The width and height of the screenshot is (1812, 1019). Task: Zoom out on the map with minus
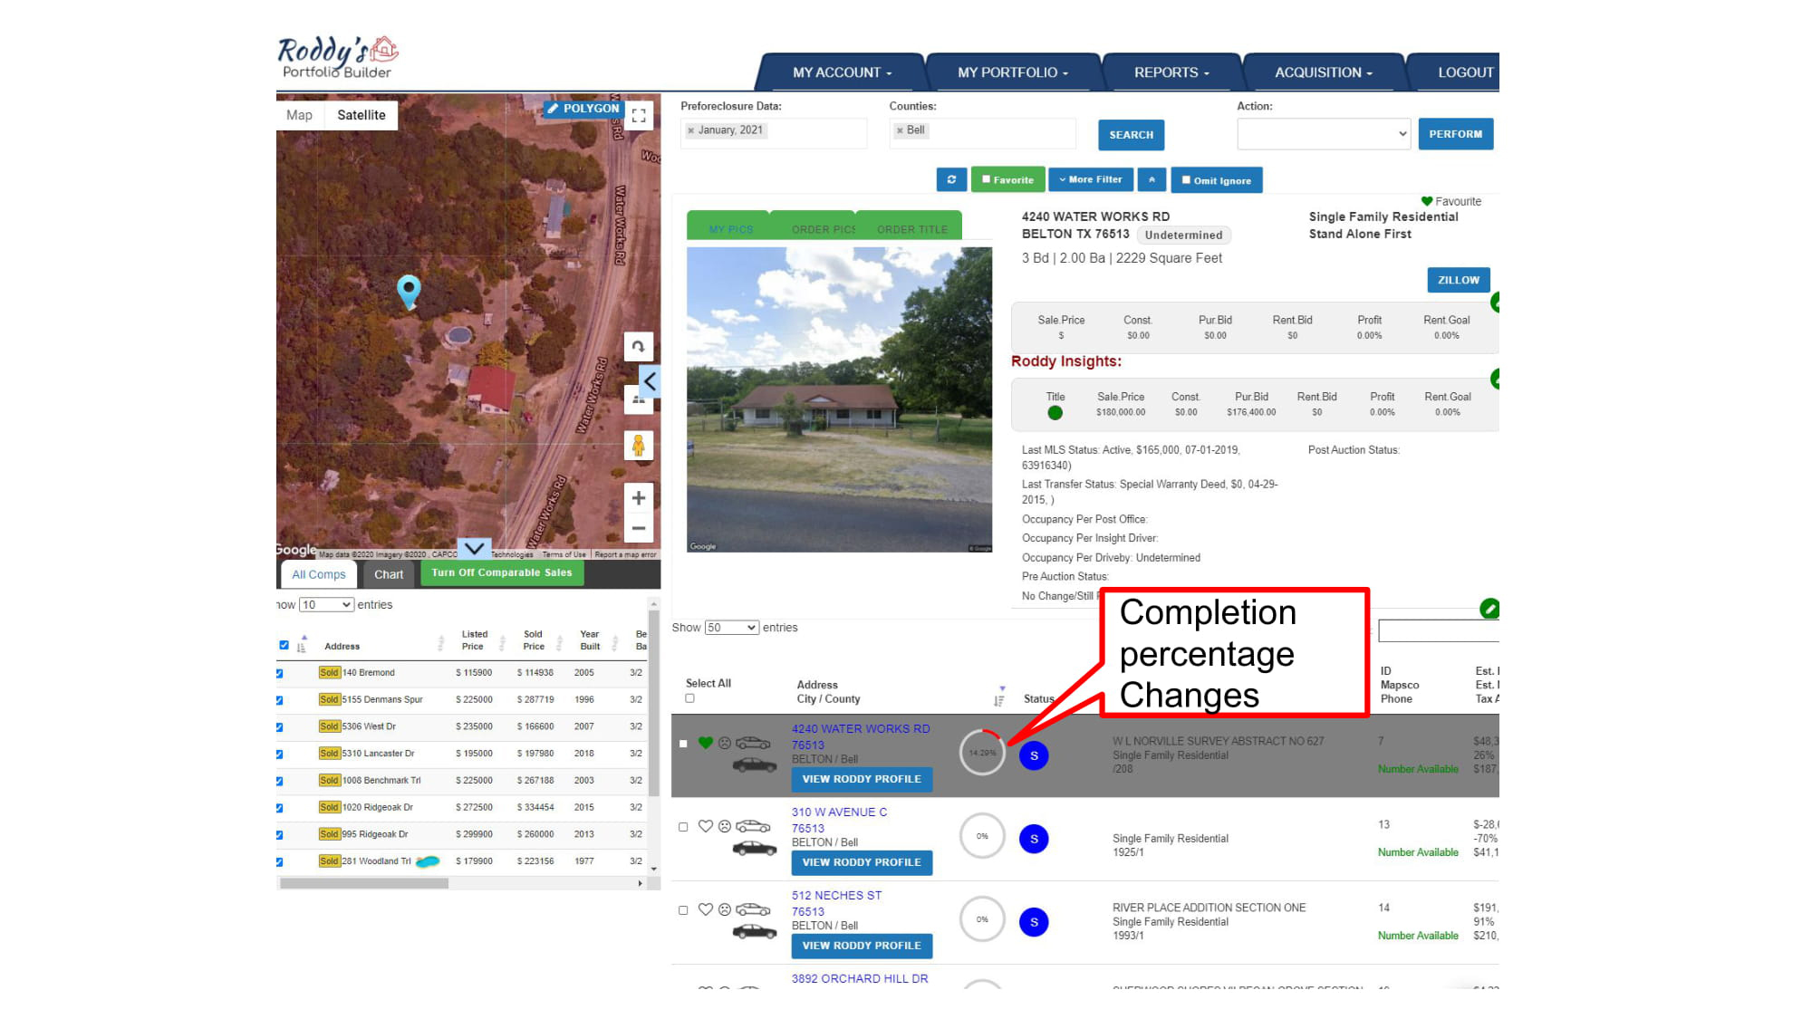(639, 528)
